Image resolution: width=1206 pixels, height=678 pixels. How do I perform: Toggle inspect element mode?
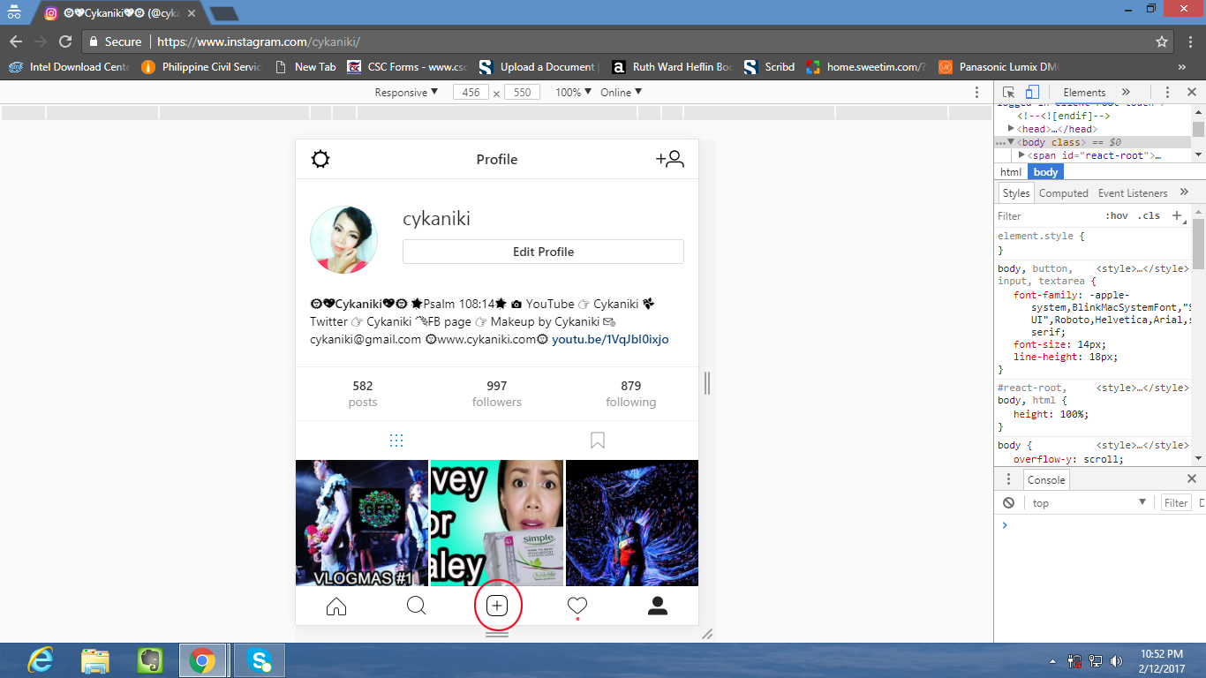(x=1006, y=92)
